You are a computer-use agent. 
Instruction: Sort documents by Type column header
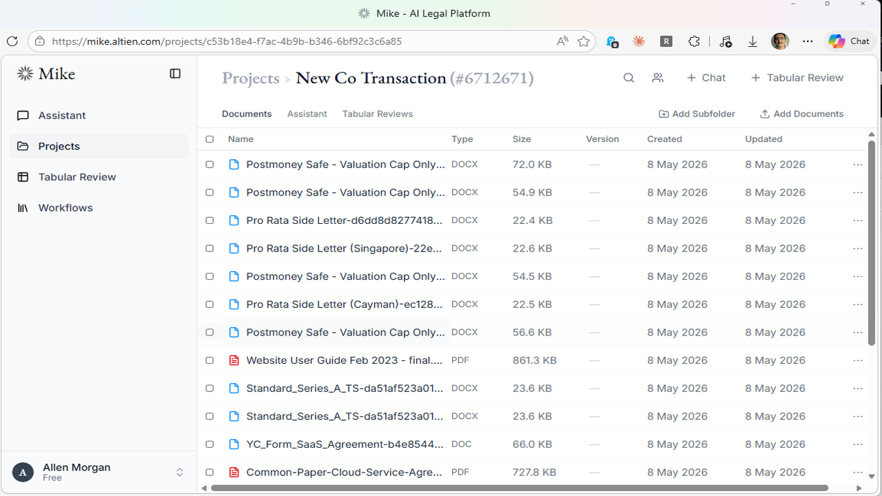pos(462,139)
